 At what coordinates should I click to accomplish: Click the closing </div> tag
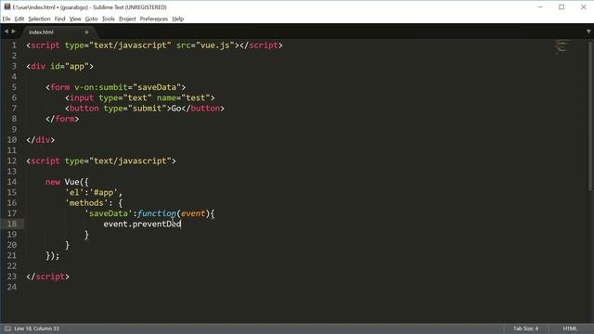tap(41, 140)
